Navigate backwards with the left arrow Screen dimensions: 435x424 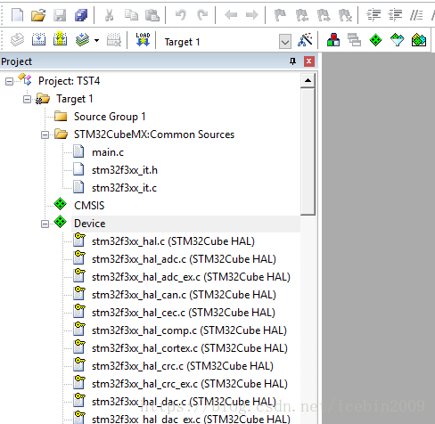pos(231,15)
